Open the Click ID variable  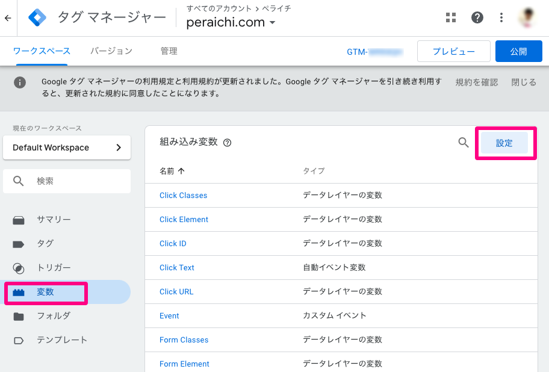tap(173, 244)
